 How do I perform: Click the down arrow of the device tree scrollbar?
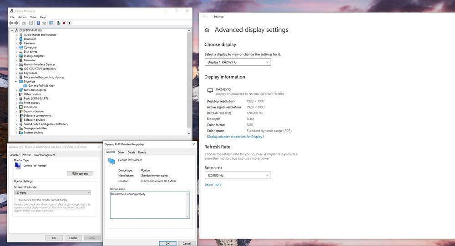coord(189,133)
